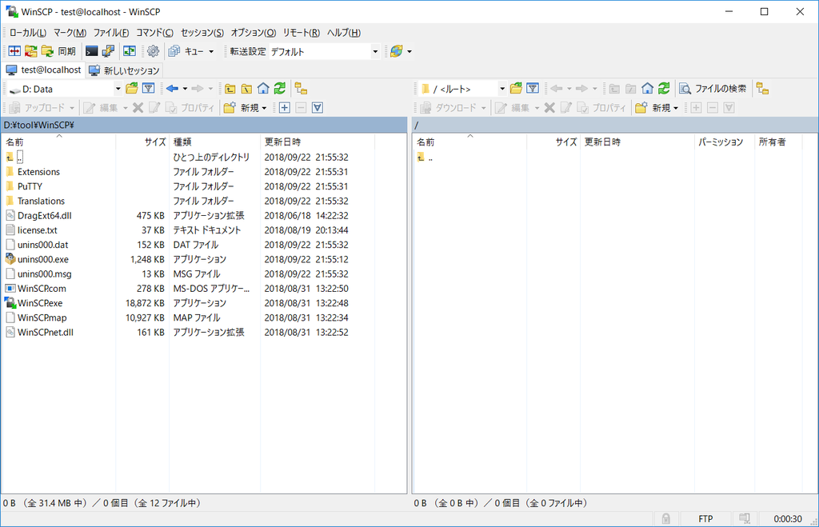Click local select files plus icon
The width and height of the screenshot is (819, 527).
[x=284, y=108]
